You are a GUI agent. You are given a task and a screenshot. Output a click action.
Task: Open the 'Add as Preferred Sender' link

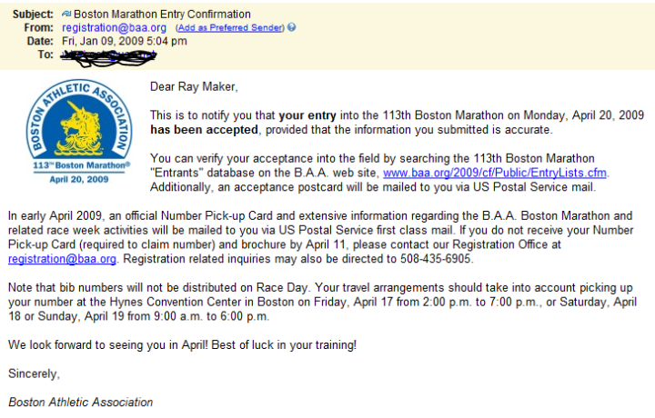click(230, 28)
